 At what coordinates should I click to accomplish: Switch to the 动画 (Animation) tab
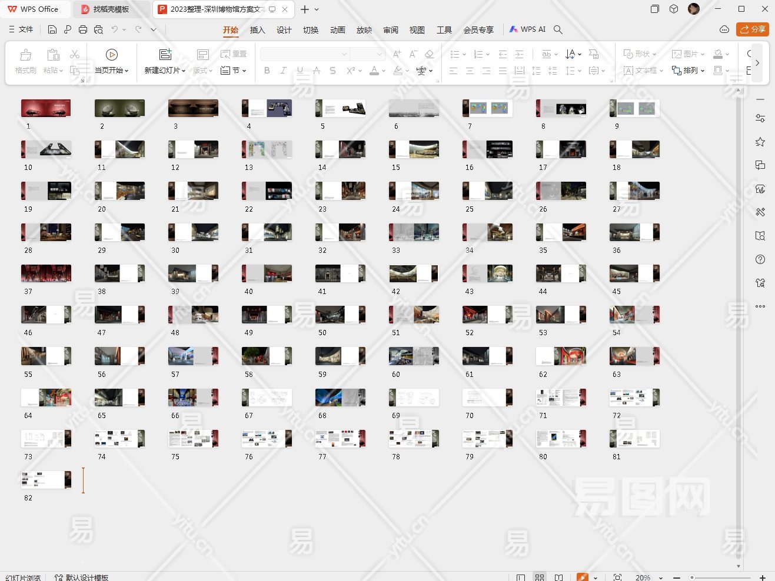click(337, 30)
